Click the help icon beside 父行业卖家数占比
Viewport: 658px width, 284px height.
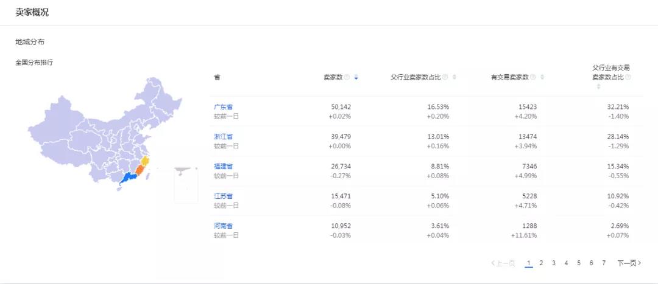pos(445,77)
